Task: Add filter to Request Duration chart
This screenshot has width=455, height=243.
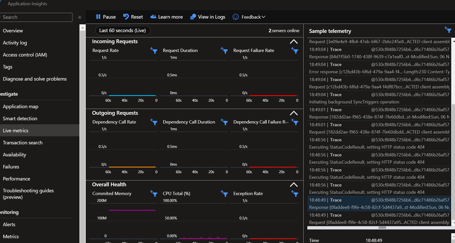Action: click(224, 50)
